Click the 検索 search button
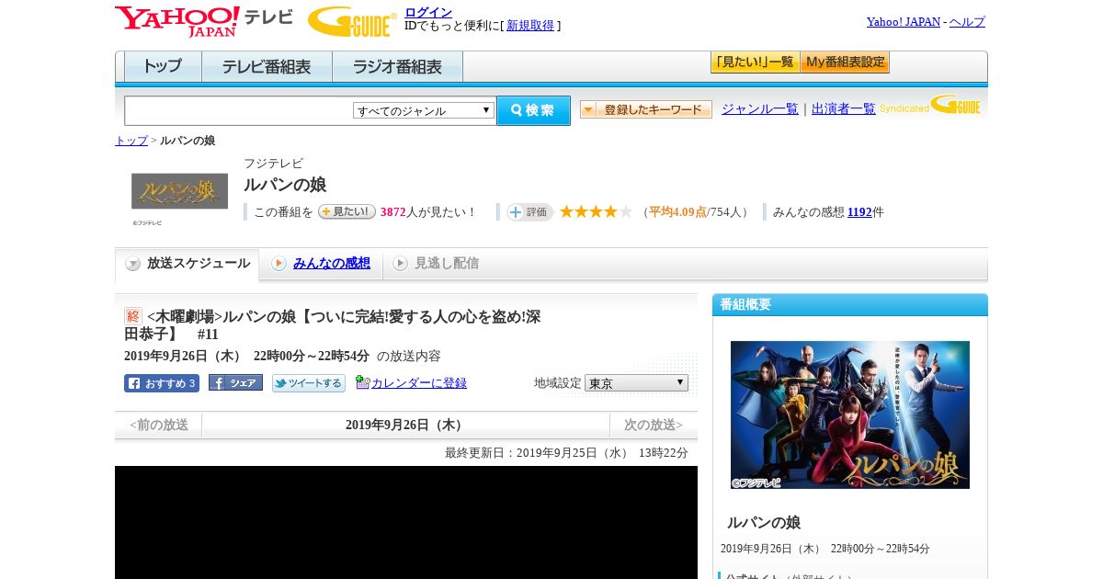Viewport: 1103px width, 579px height. (x=533, y=110)
